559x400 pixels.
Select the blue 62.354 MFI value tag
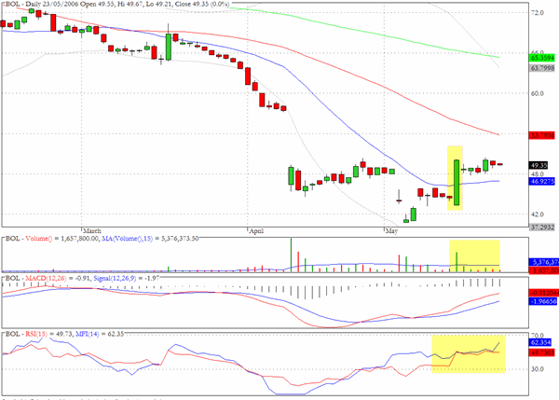pyautogui.click(x=540, y=342)
